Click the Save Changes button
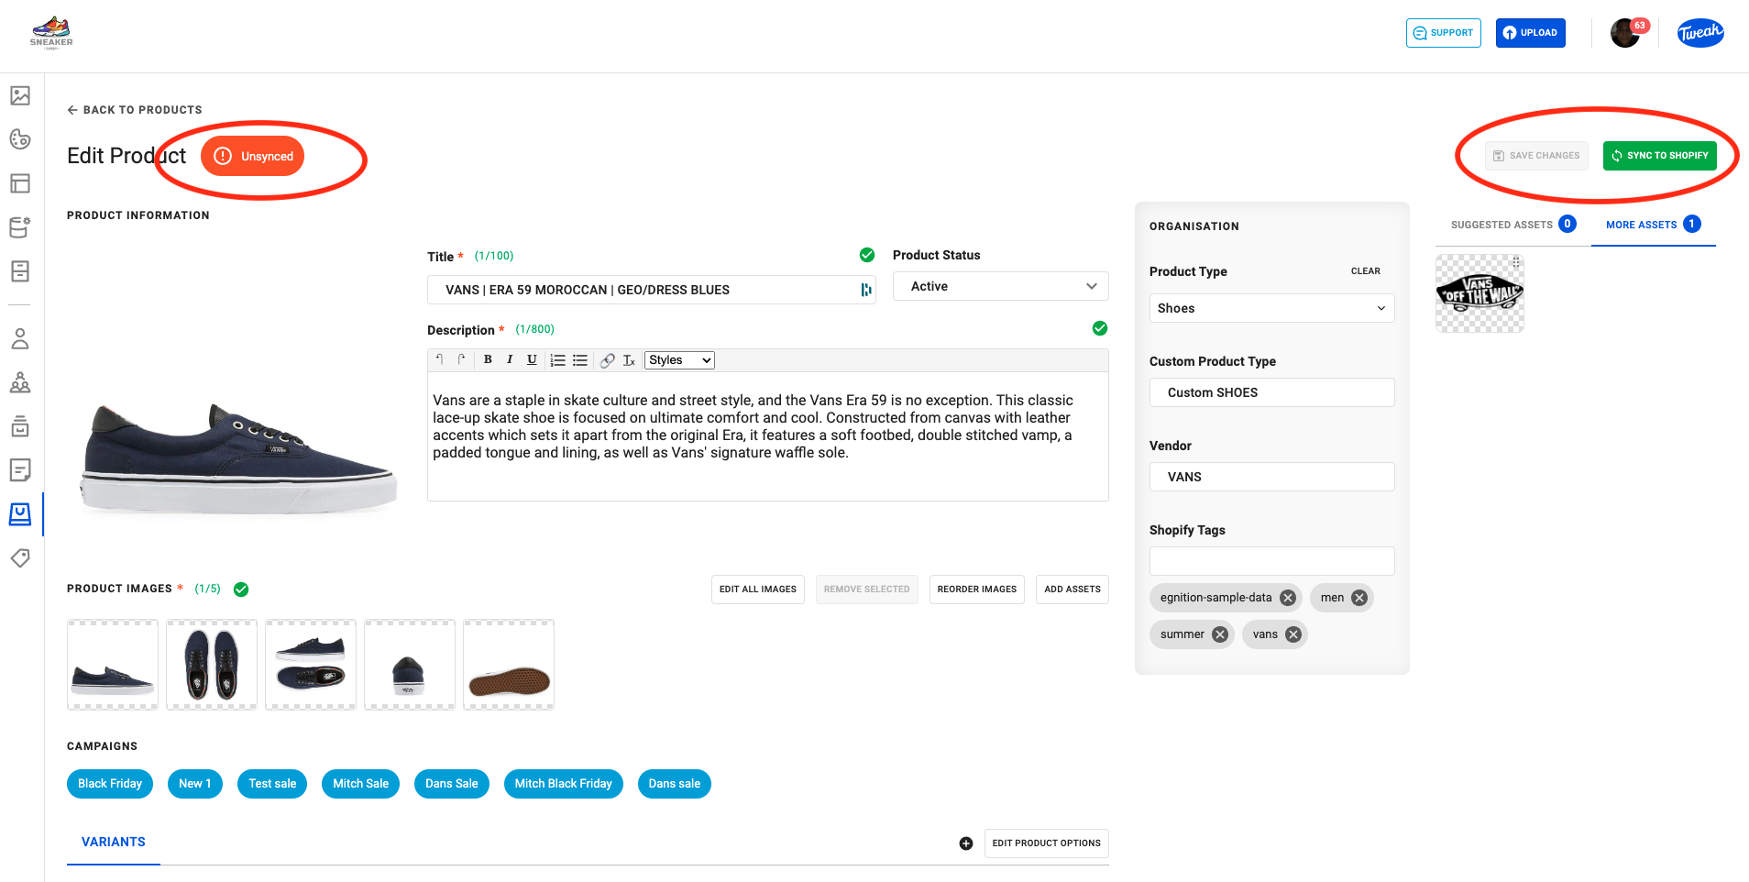The height and width of the screenshot is (882, 1749). [x=1536, y=156]
